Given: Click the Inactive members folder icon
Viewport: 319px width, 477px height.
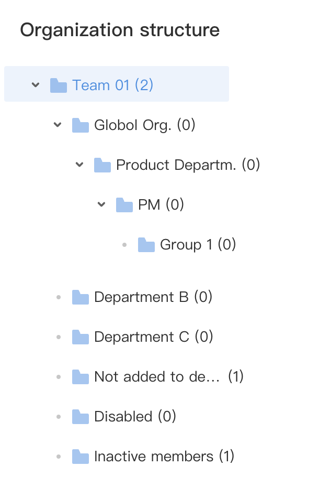Looking at the screenshot, I should (x=81, y=457).
